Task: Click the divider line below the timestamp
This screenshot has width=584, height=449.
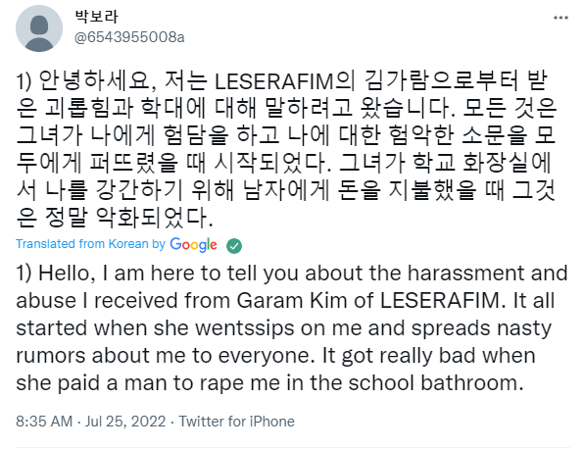Action: 293,447
